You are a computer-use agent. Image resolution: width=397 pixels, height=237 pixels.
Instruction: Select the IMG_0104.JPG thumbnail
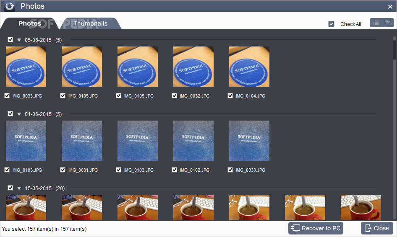click(x=249, y=67)
